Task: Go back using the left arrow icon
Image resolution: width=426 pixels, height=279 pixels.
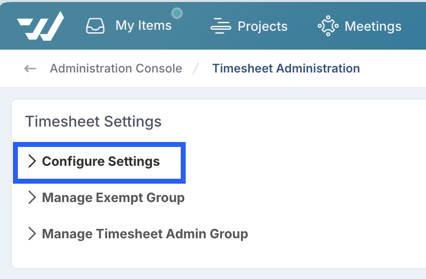Action: pyautogui.click(x=30, y=69)
